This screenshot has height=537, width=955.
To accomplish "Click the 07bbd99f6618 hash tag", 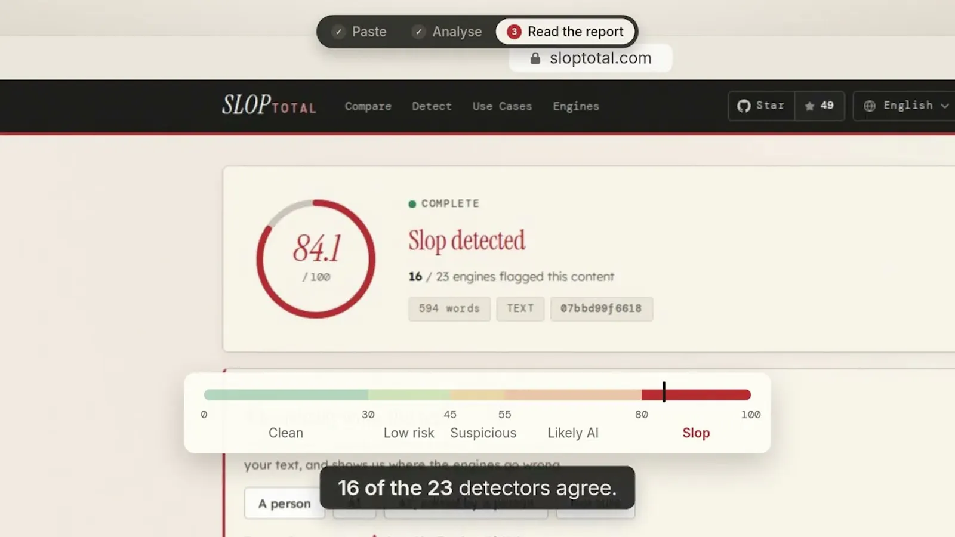I will pyautogui.click(x=601, y=308).
